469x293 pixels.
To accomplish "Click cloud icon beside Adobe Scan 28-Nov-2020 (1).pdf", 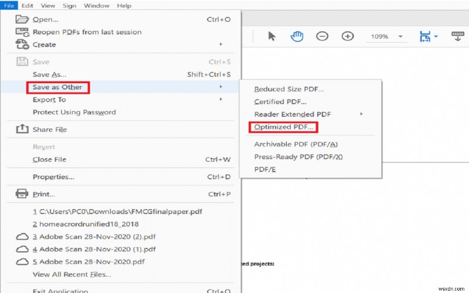I will (22, 250).
